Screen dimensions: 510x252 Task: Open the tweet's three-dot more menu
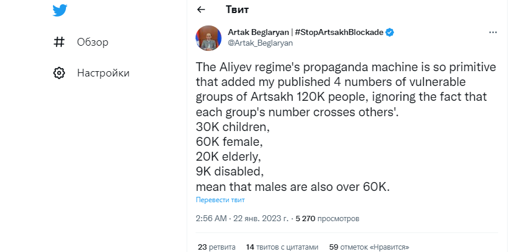coord(492,33)
